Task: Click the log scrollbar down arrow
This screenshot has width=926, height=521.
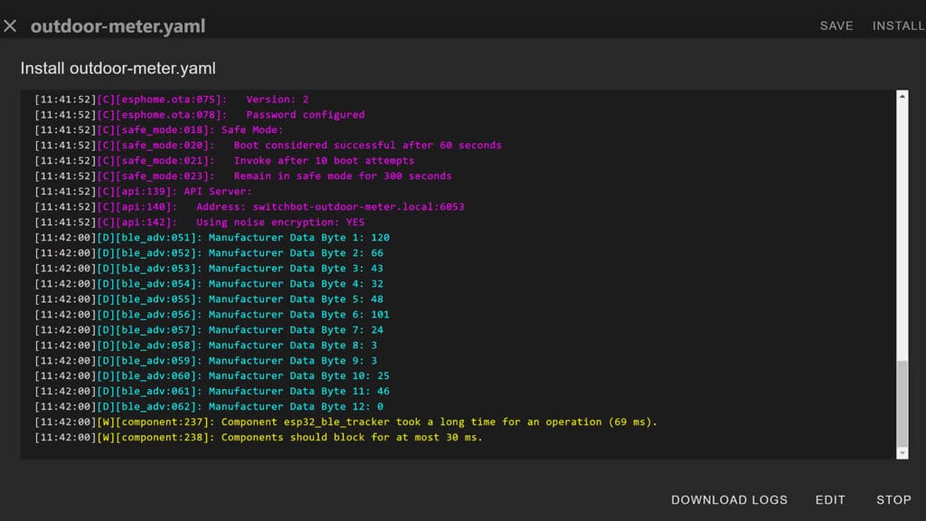Action: click(x=902, y=453)
